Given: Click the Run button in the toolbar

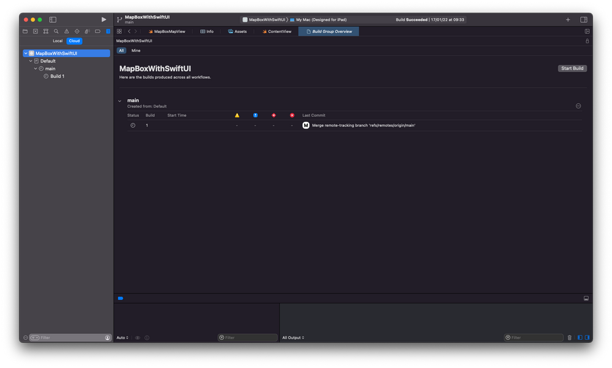Looking at the screenshot, I should (x=103, y=18).
